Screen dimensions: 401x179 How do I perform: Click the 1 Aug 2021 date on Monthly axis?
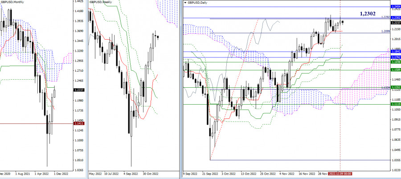(22, 175)
